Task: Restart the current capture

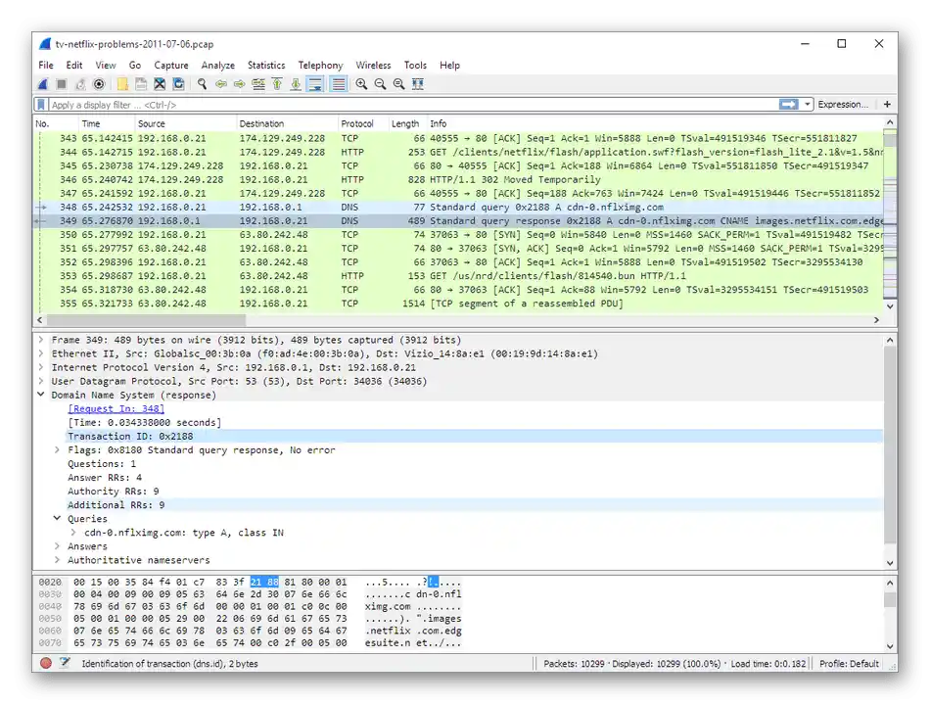Action: click(x=80, y=84)
